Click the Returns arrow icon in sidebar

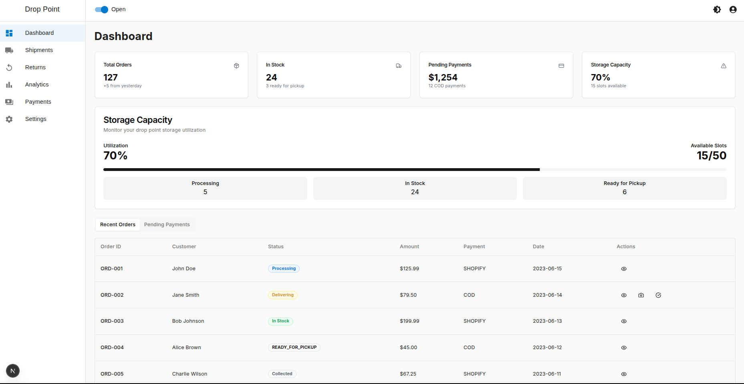(9, 67)
